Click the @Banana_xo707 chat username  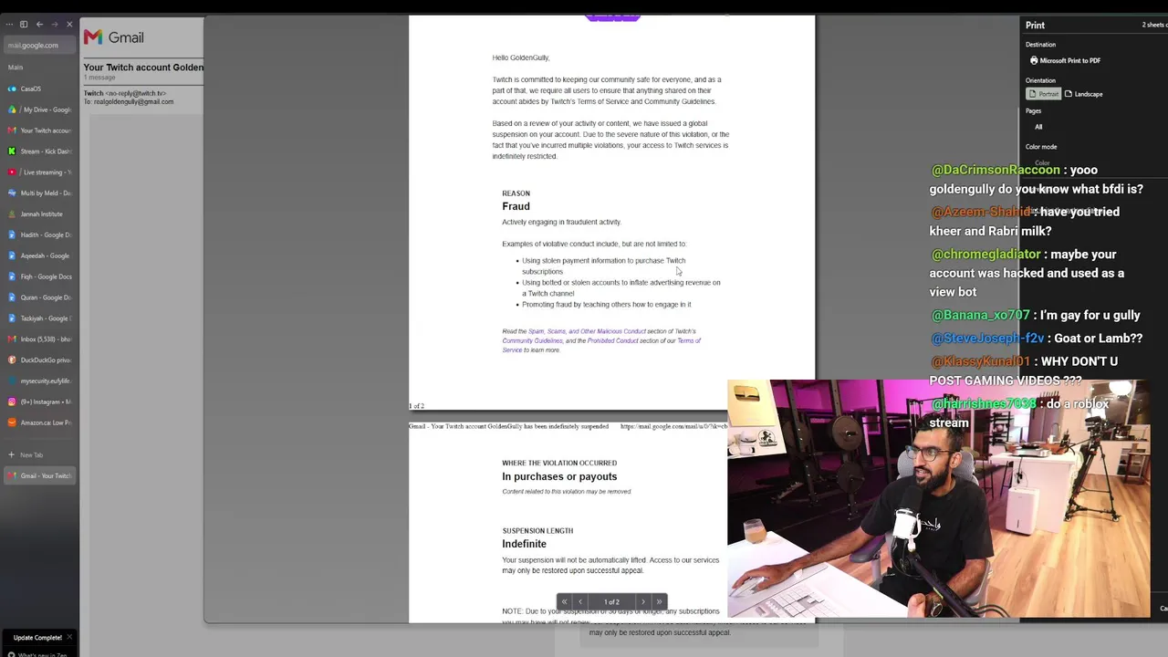click(980, 315)
